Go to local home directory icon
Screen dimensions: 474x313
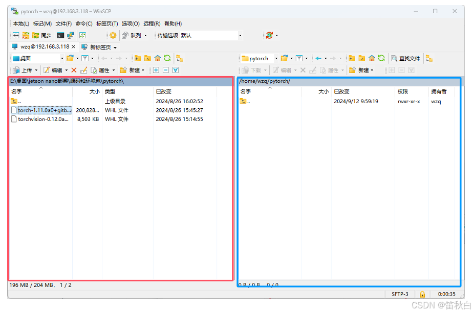click(158, 58)
